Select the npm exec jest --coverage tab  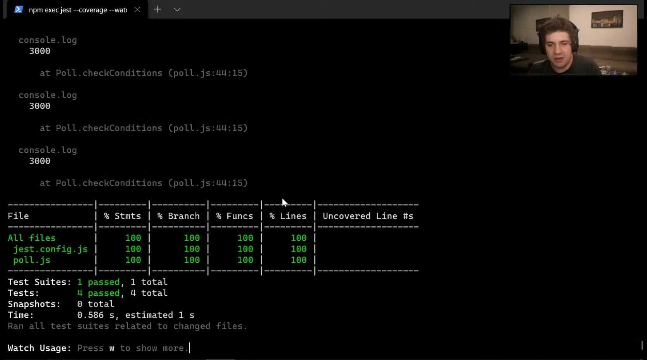click(x=78, y=10)
